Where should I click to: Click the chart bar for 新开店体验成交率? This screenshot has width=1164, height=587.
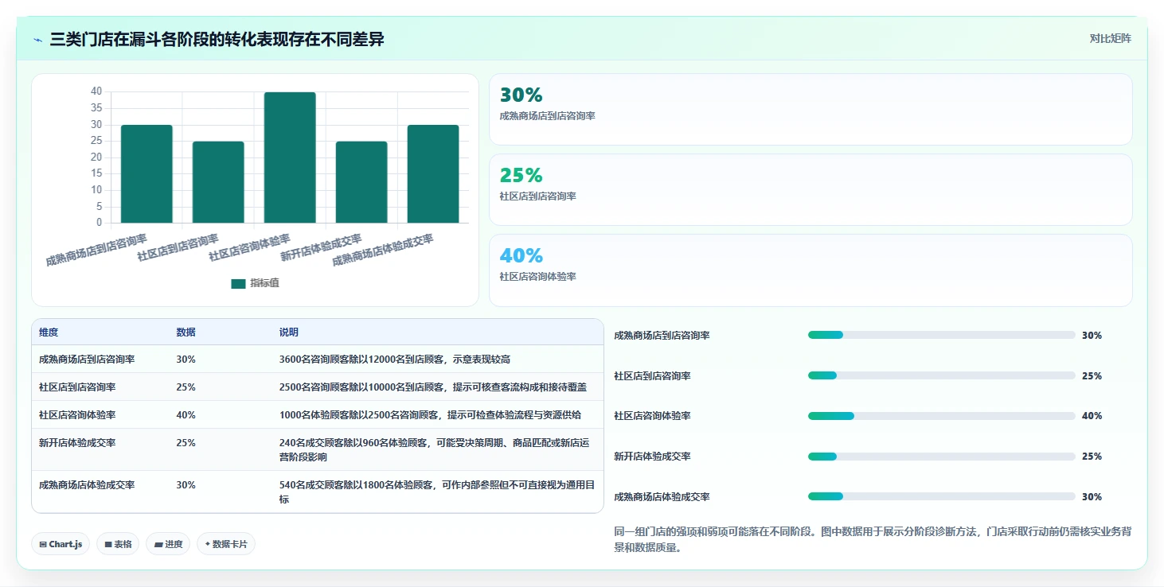(361, 182)
